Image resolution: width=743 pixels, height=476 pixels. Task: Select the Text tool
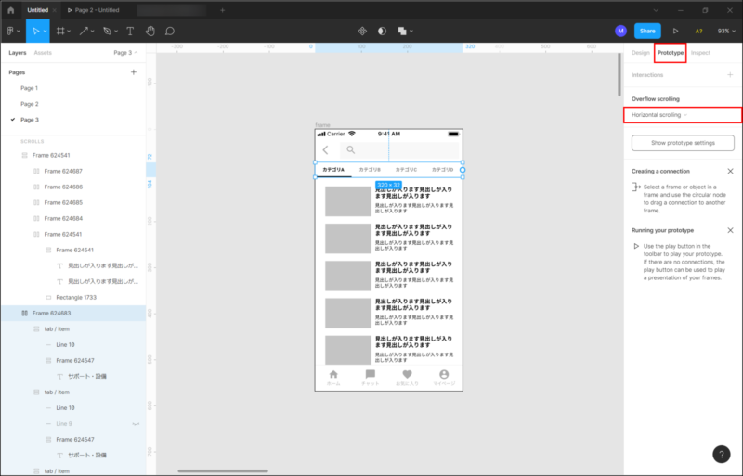(129, 31)
